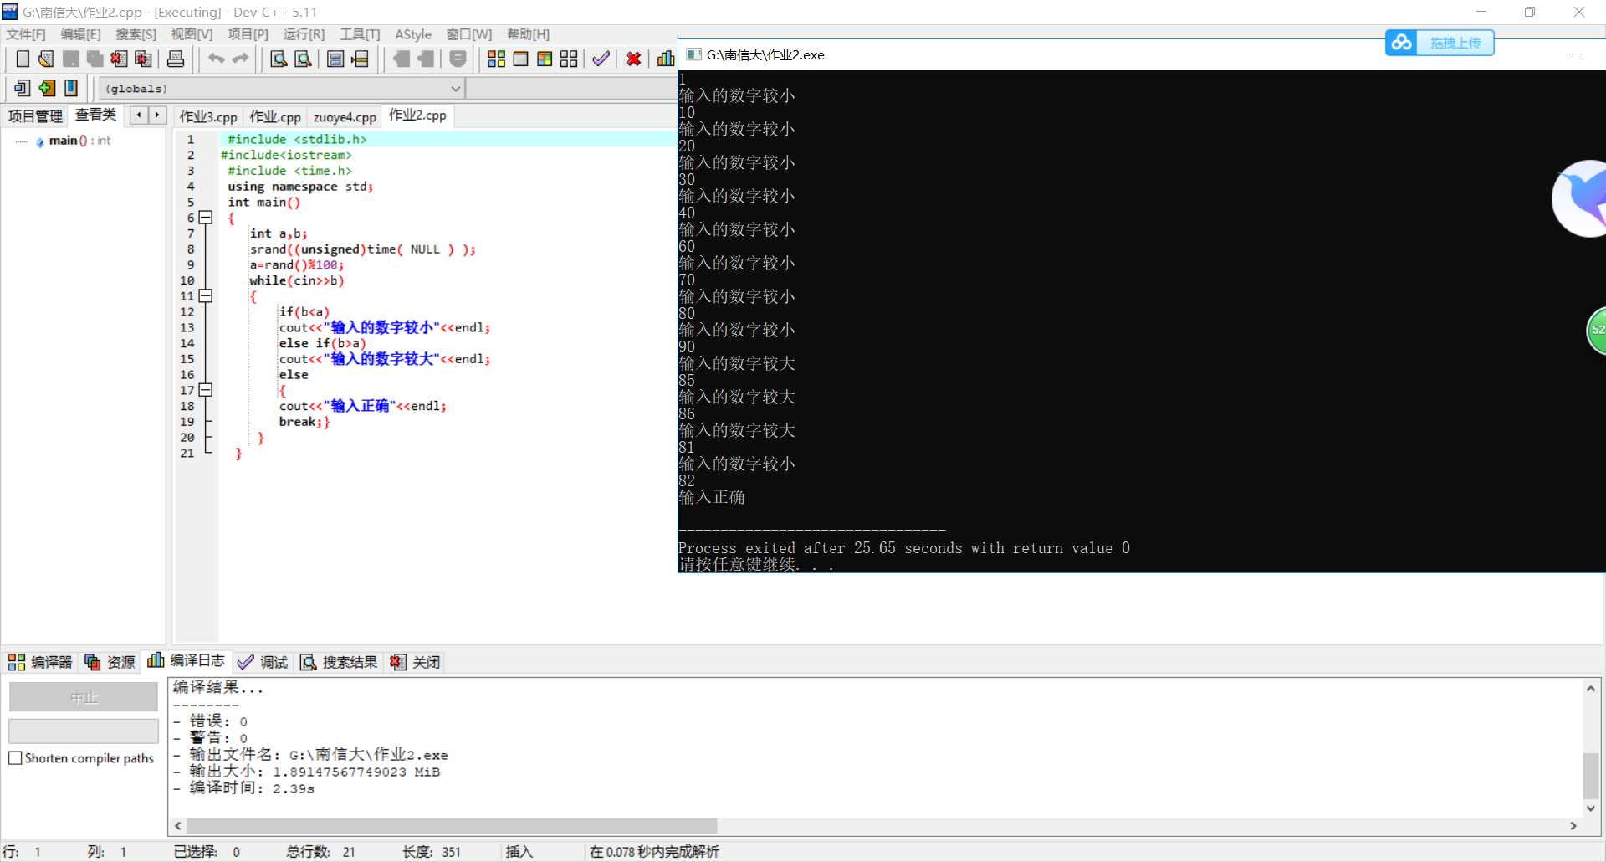Image resolution: width=1606 pixels, height=862 pixels.
Task: Click the blue Goto Bookmark icon
Action: 71,88
